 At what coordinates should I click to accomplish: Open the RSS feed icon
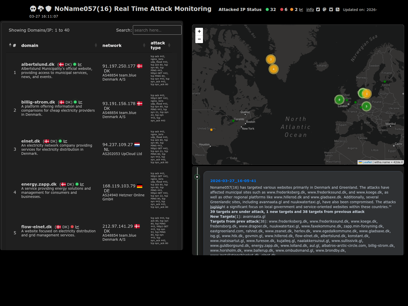(337, 9)
